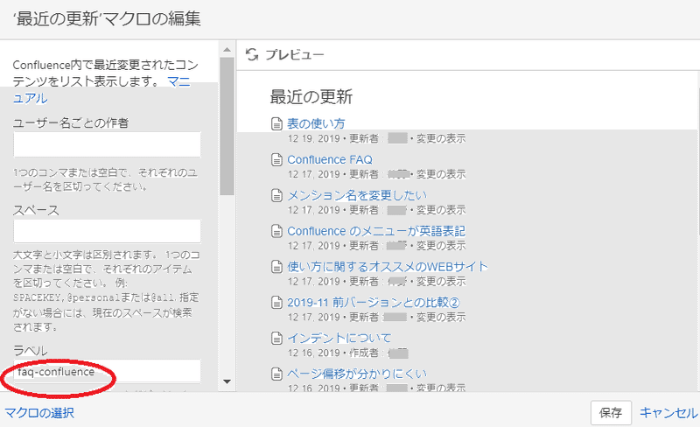The image size is (700, 427).
Task: Click page icon beside メンション名を変更したい
Action: [276, 195]
